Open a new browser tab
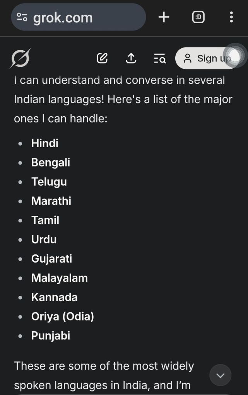The width and height of the screenshot is (248, 395). [x=164, y=17]
